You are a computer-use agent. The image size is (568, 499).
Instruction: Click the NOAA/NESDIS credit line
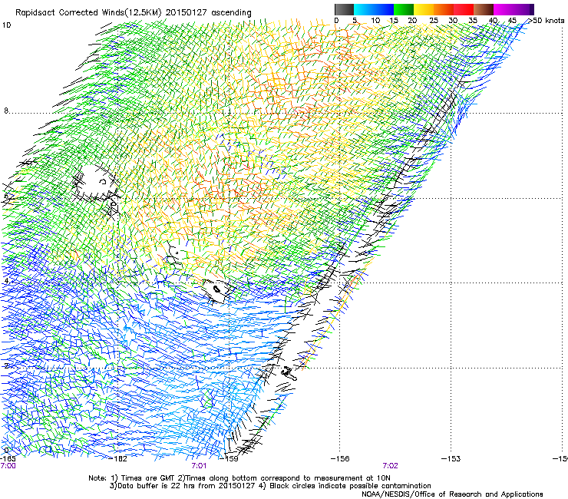pos(452,494)
